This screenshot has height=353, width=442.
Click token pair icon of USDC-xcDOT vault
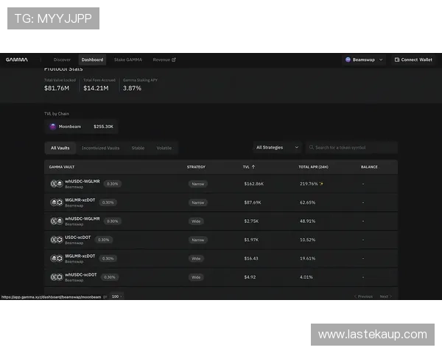click(x=56, y=240)
